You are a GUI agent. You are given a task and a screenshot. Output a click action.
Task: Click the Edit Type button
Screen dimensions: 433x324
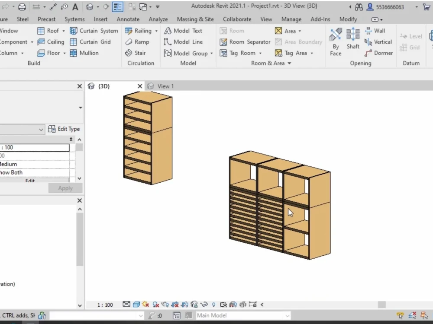tap(64, 129)
